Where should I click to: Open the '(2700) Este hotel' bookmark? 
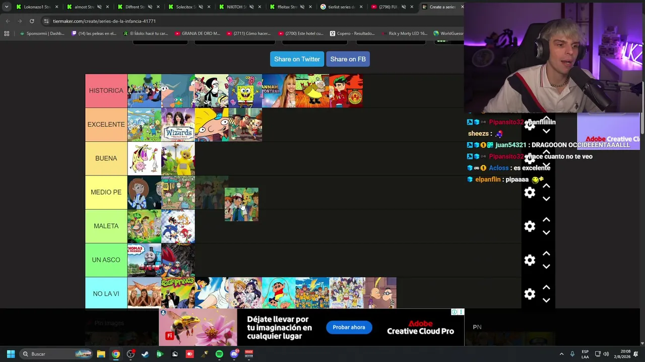point(301,34)
